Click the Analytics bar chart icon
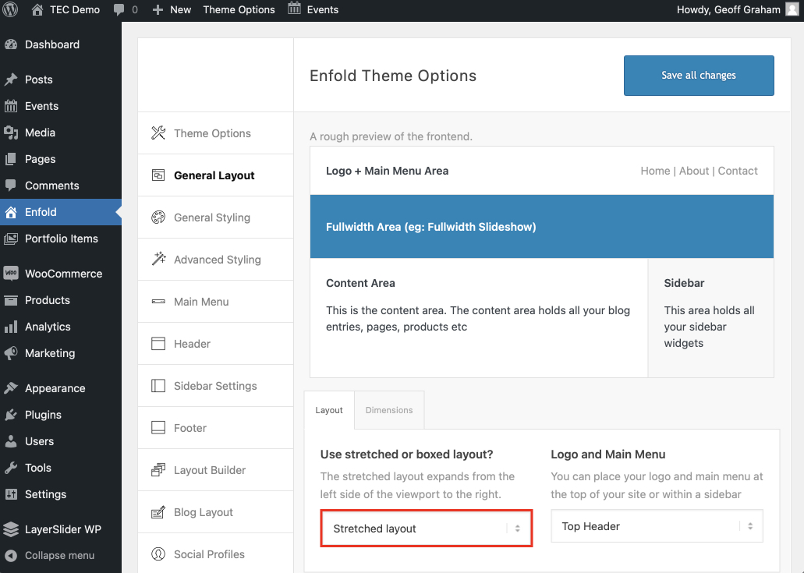Image resolution: width=804 pixels, height=573 pixels. click(x=11, y=327)
